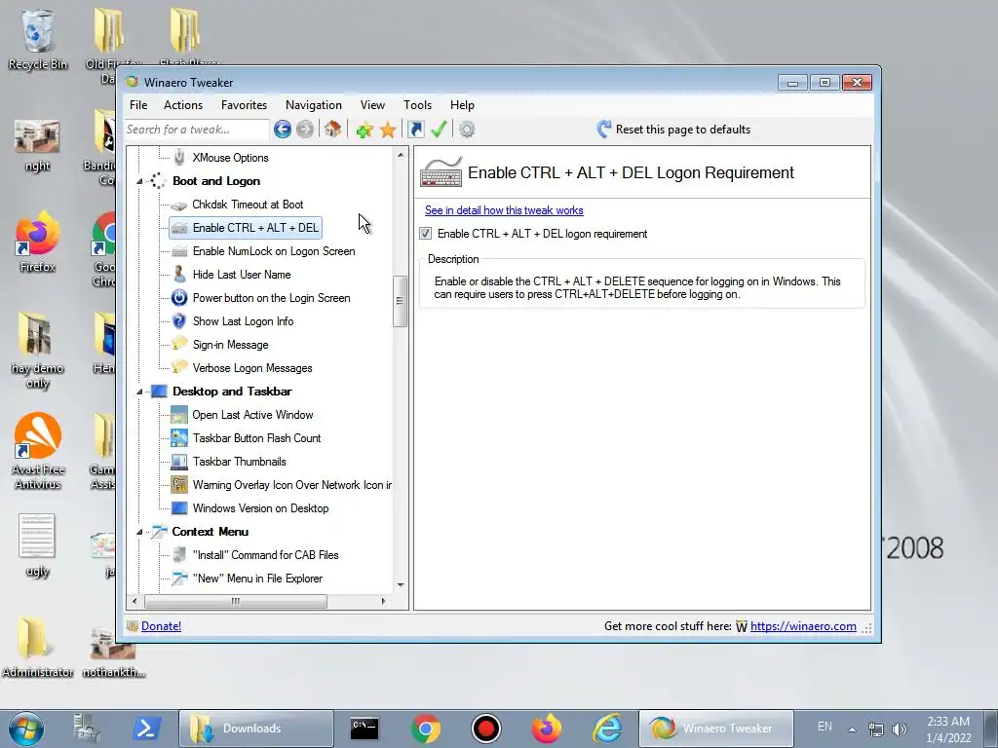
Task: Open the File menu
Action: click(138, 105)
